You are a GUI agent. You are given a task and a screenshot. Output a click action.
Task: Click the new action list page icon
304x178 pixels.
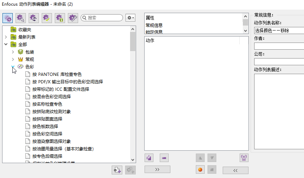(117, 170)
